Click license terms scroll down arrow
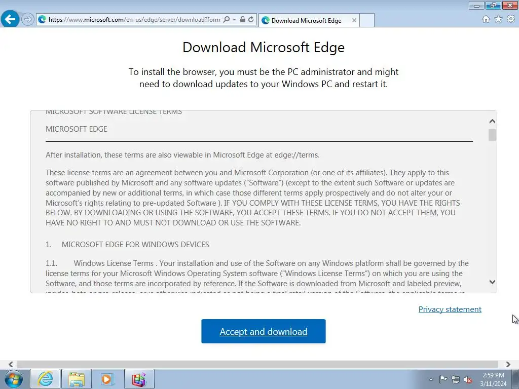The height and width of the screenshot is (389, 519). tap(492, 282)
